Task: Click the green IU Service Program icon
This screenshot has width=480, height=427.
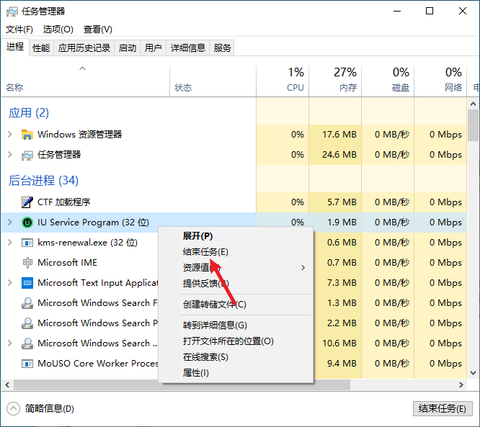Action: (x=27, y=223)
